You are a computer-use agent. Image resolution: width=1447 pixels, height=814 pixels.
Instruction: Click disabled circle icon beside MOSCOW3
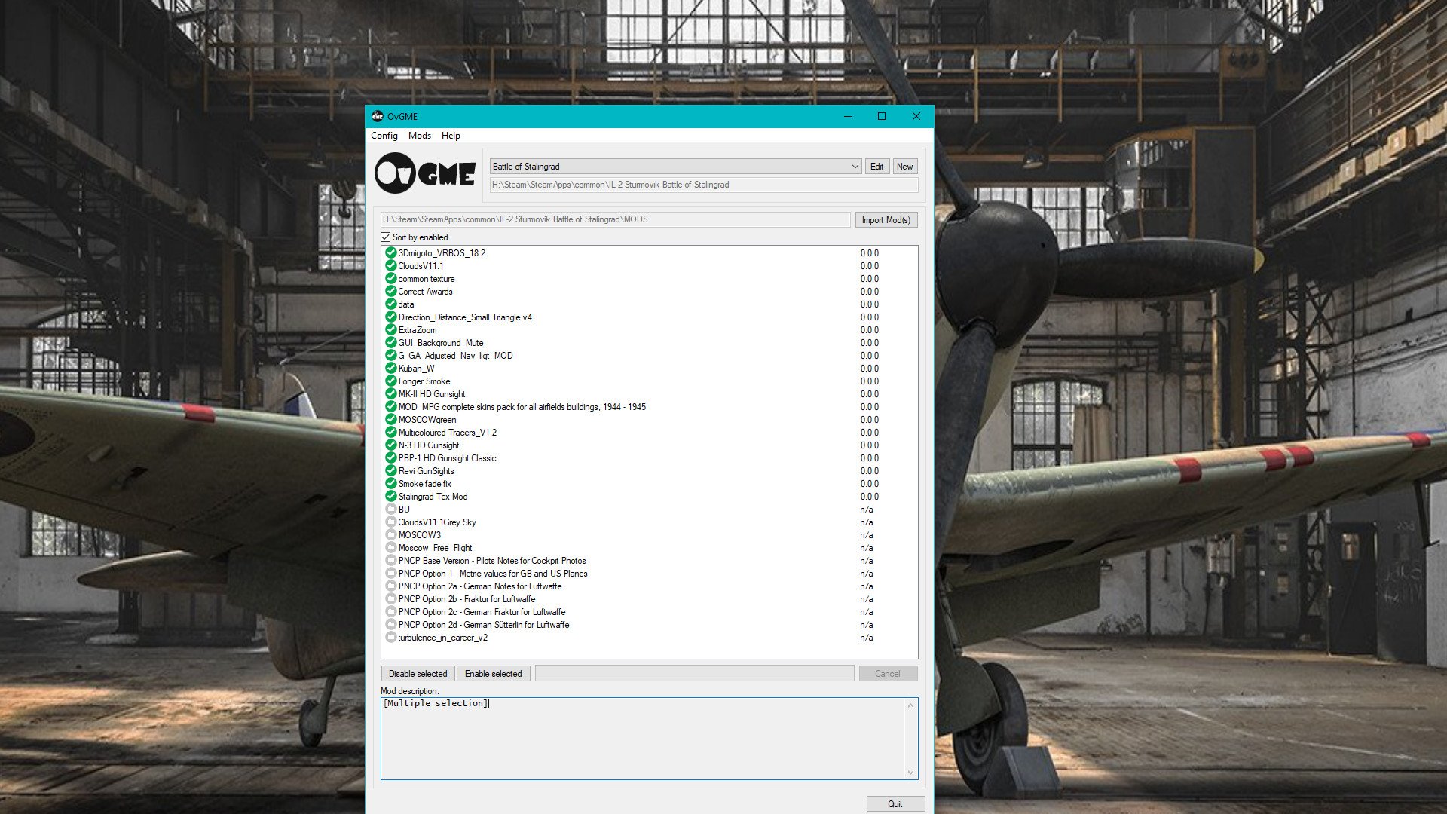point(390,534)
